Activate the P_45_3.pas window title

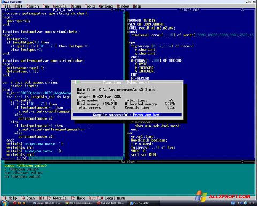[63, 10]
